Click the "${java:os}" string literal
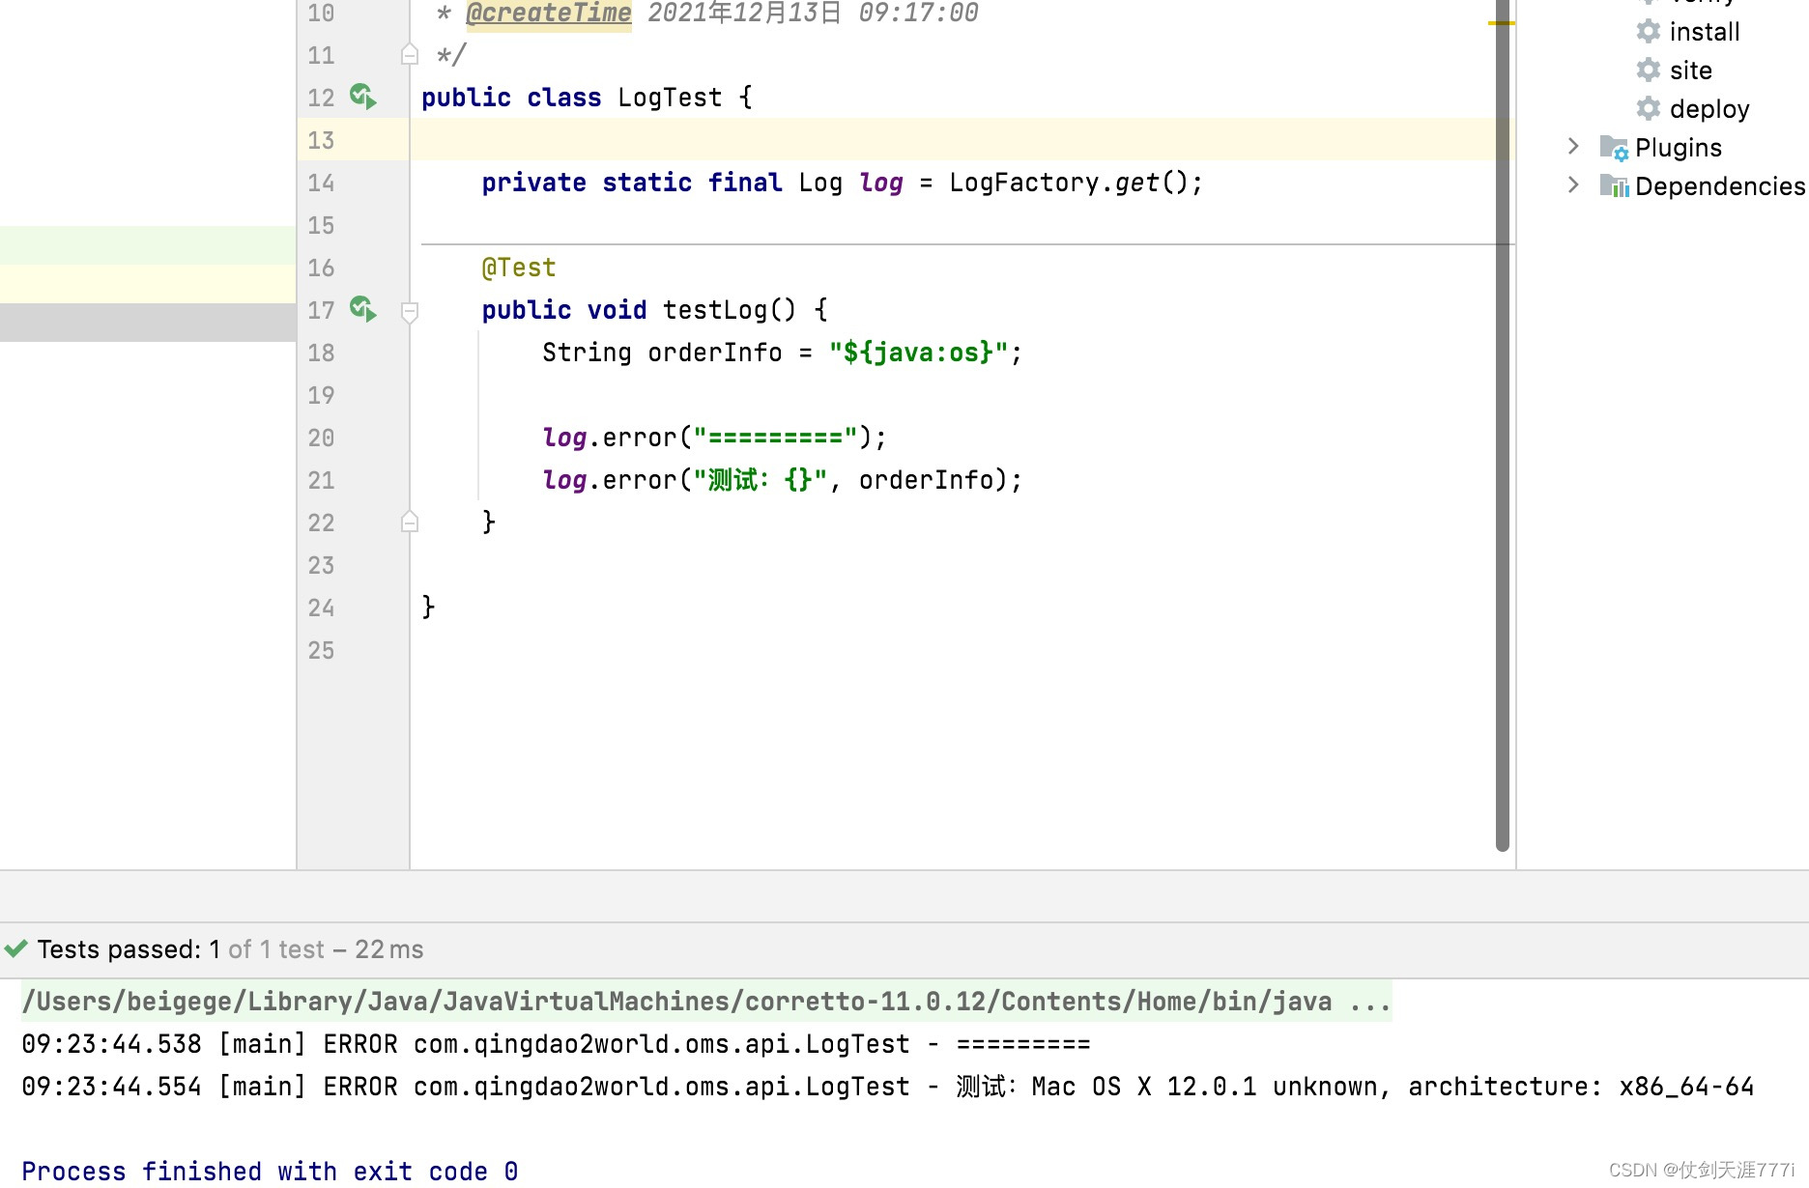1809x1188 pixels. [918, 353]
